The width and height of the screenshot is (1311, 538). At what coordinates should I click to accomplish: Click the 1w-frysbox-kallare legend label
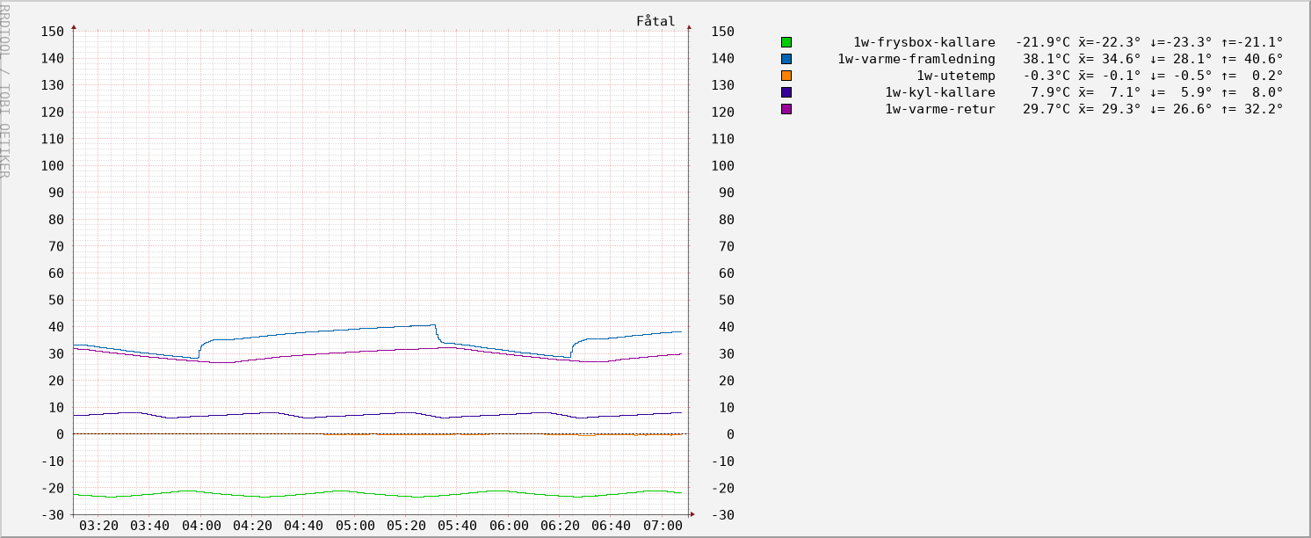pyautogui.click(x=923, y=42)
